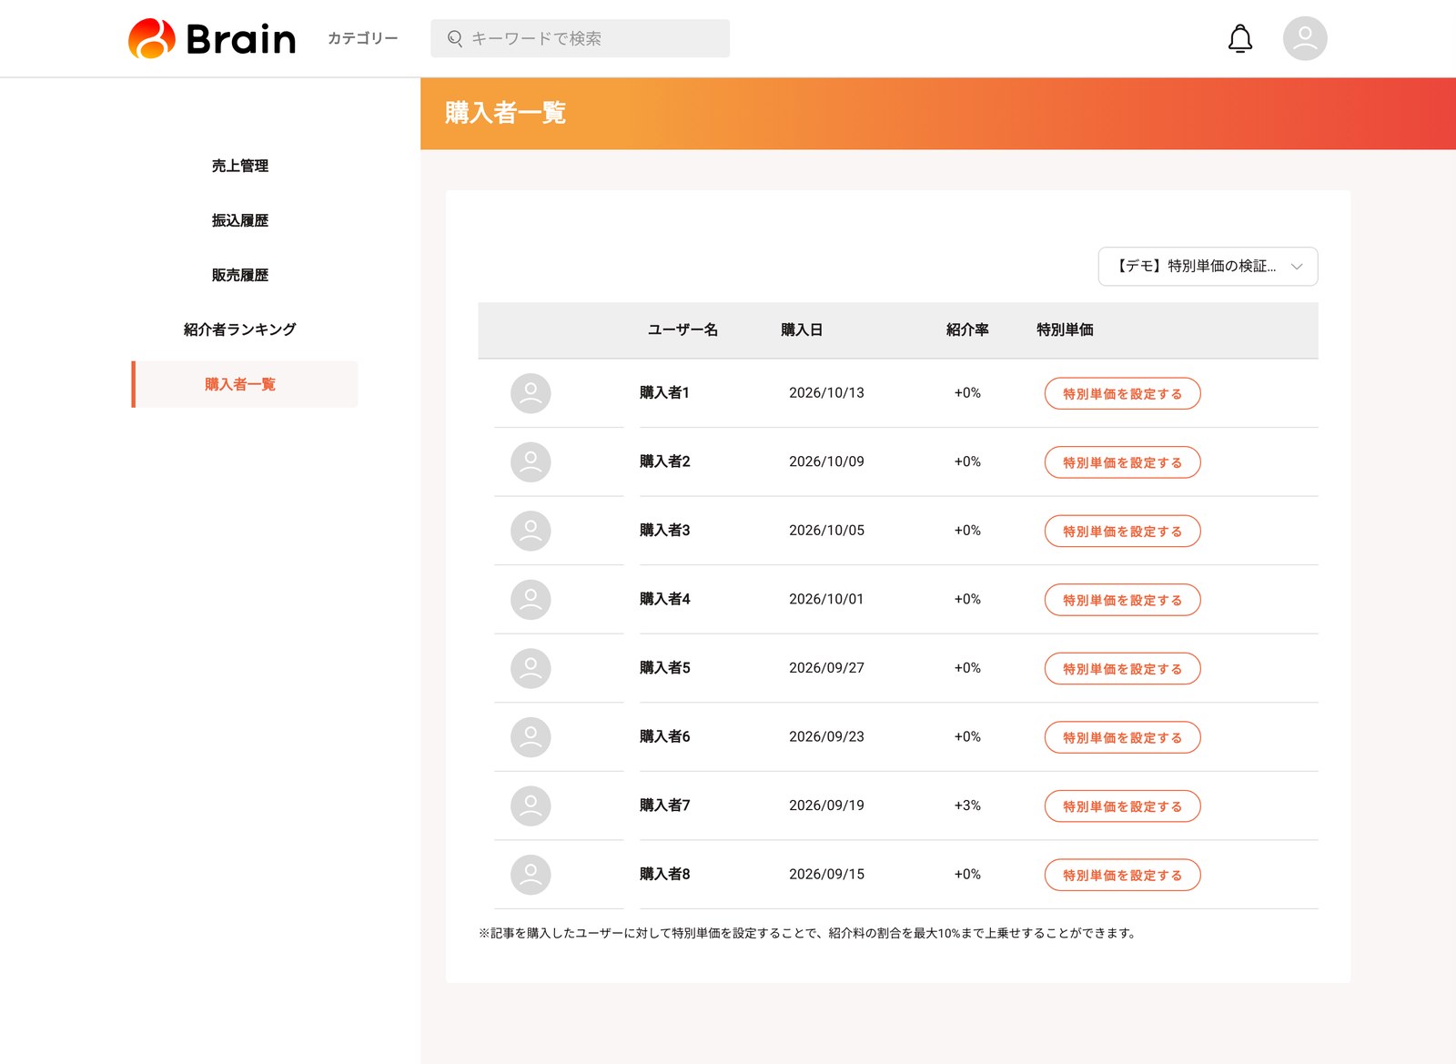1456x1064 pixels.
Task: Click the purchase date 2026/09/27
Action: [826, 668]
